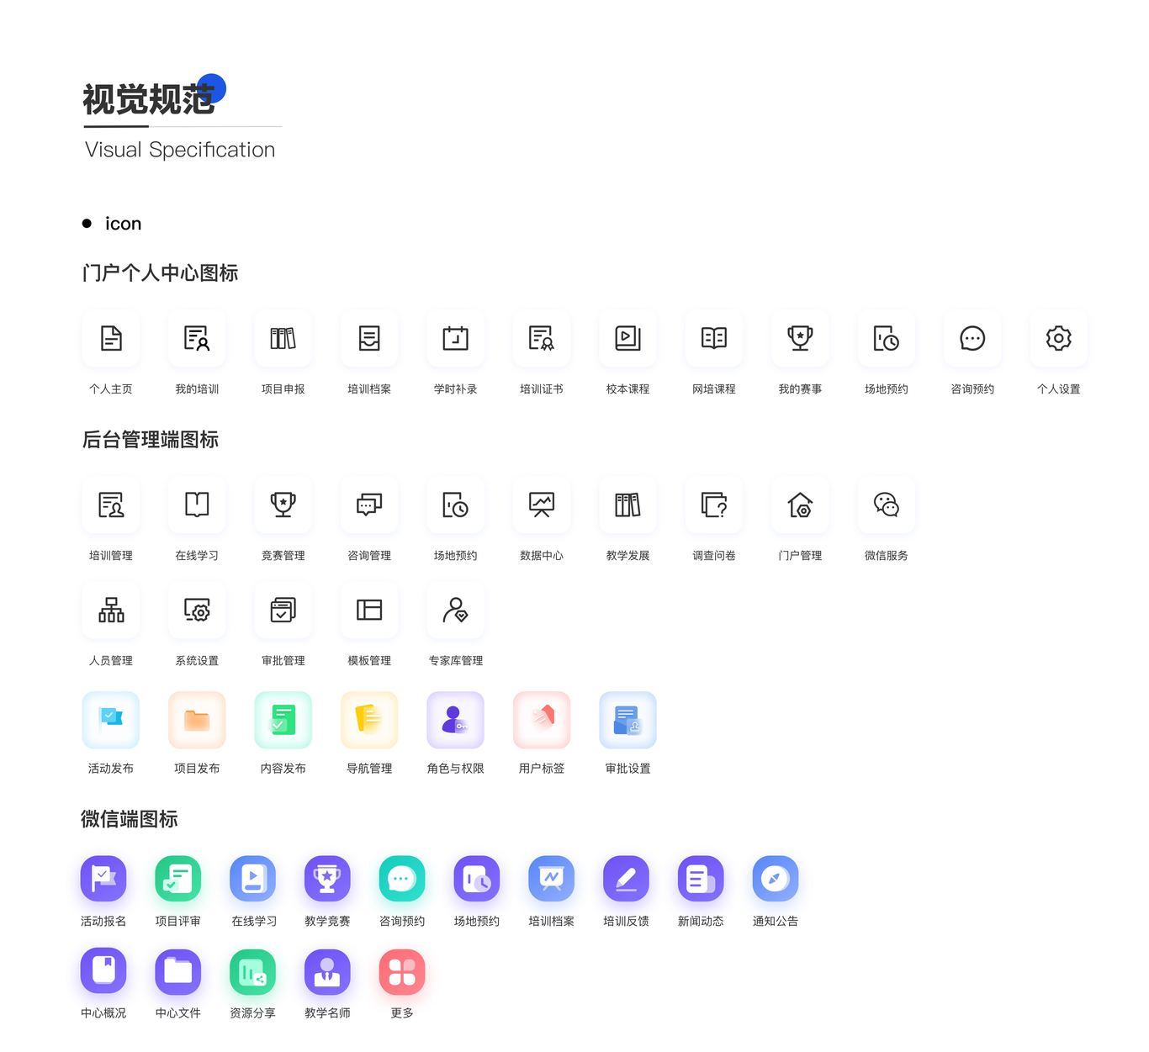The height and width of the screenshot is (1052, 1149).
Task: Click the blue 审批设置 icon
Action: (x=628, y=720)
